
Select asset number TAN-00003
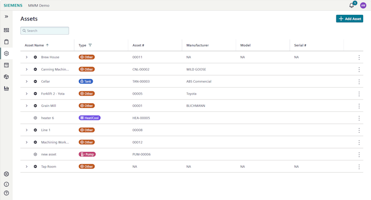click(141, 81)
